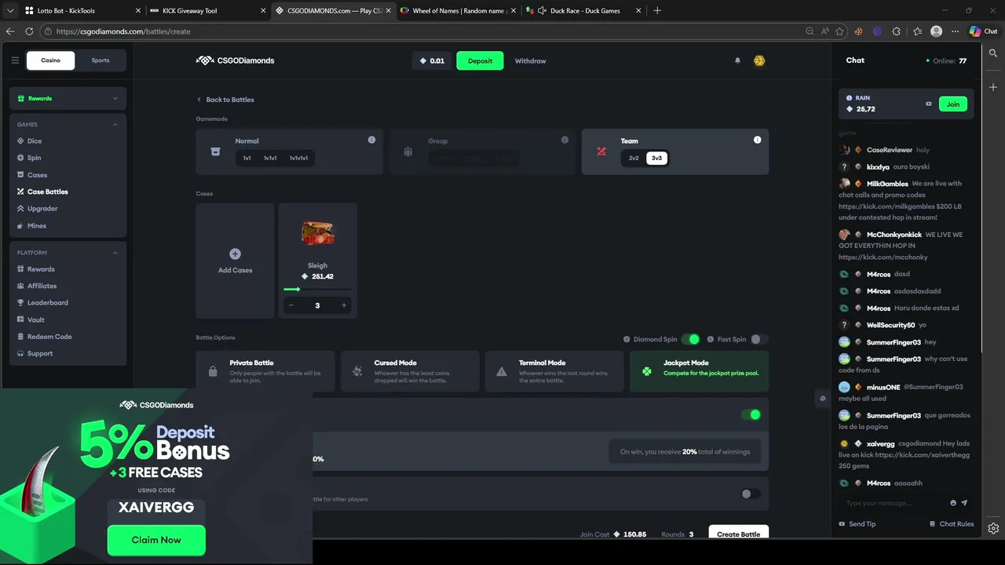Click the Edge sidebar search icon

click(993, 53)
